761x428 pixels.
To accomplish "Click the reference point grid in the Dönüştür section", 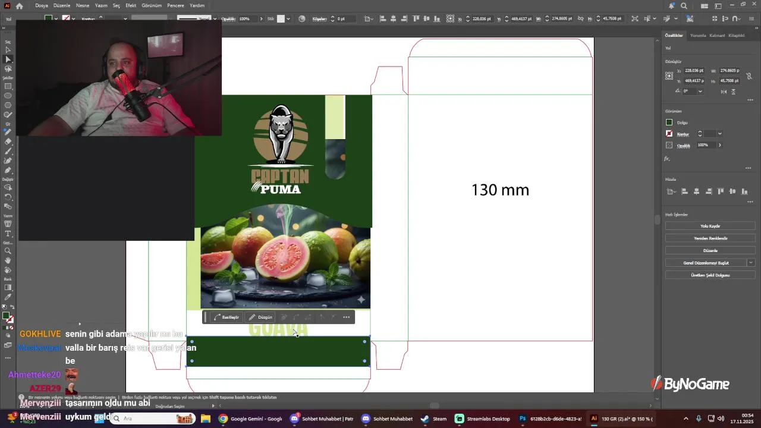I will [x=669, y=75].
